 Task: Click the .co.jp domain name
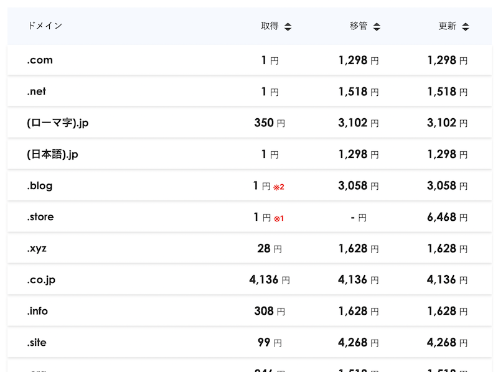41,280
